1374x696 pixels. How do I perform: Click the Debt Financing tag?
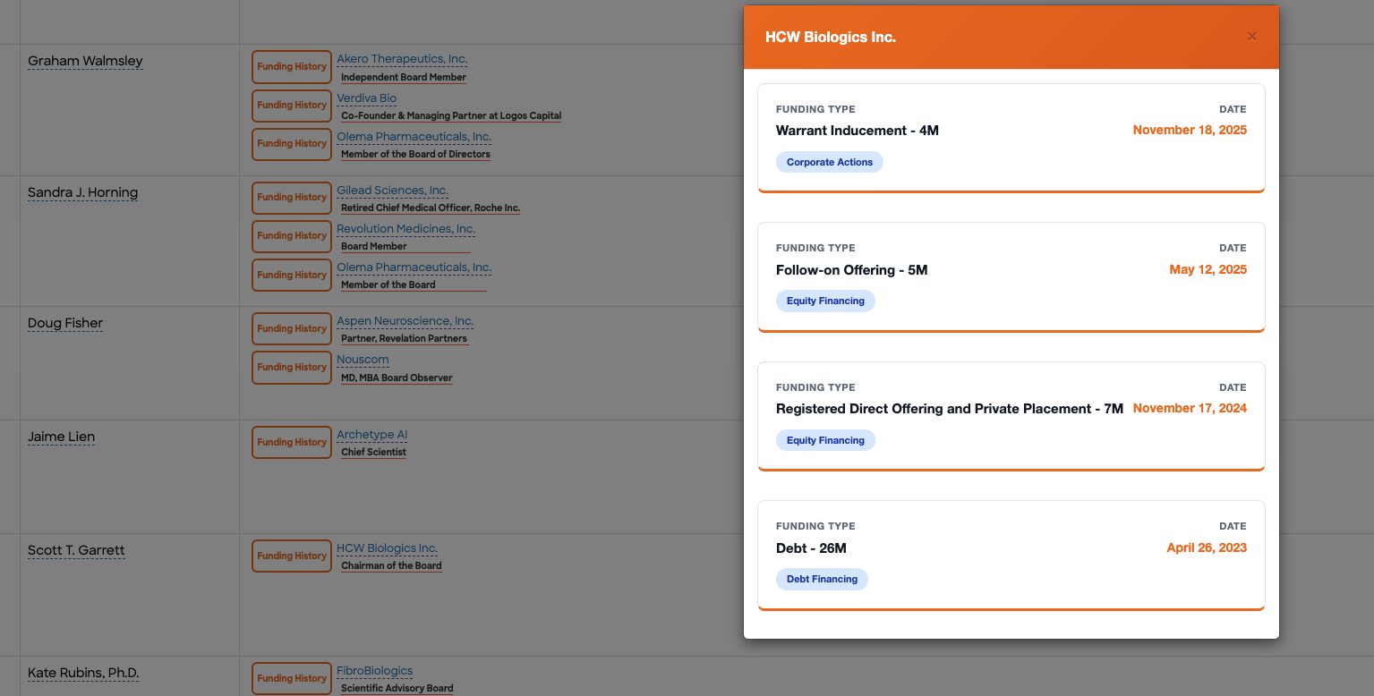[x=822, y=579]
